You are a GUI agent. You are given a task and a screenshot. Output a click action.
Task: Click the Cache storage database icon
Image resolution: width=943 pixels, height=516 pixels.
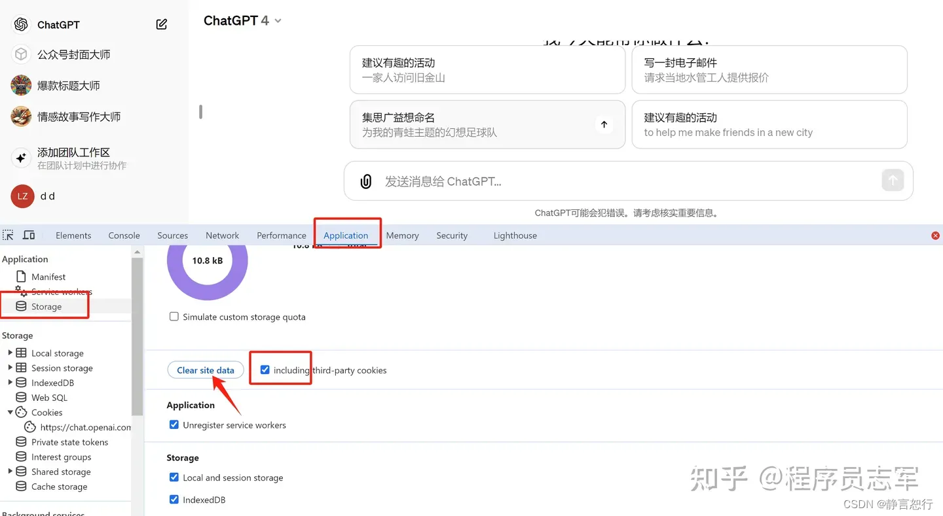tap(21, 487)
